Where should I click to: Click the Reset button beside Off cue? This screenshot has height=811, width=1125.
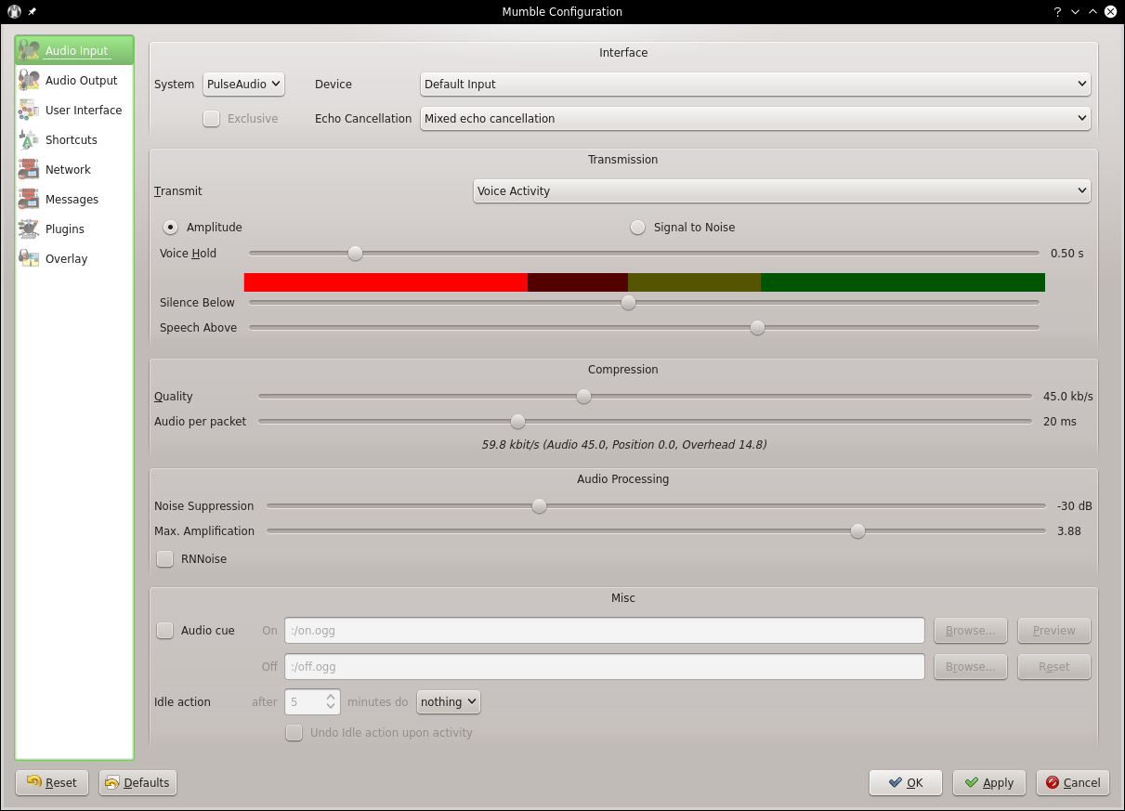click(x=1054, y=667)
